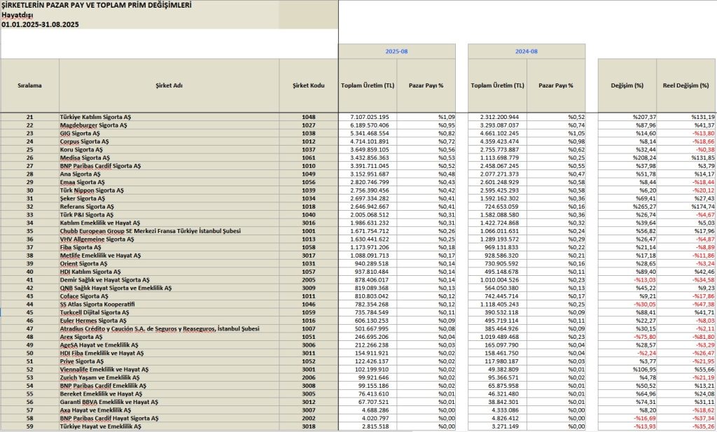This screenshot has height=432, width=717.
Task: Select the 'Fiba Sigorta AŞ' cell
Action: [169, 247]
